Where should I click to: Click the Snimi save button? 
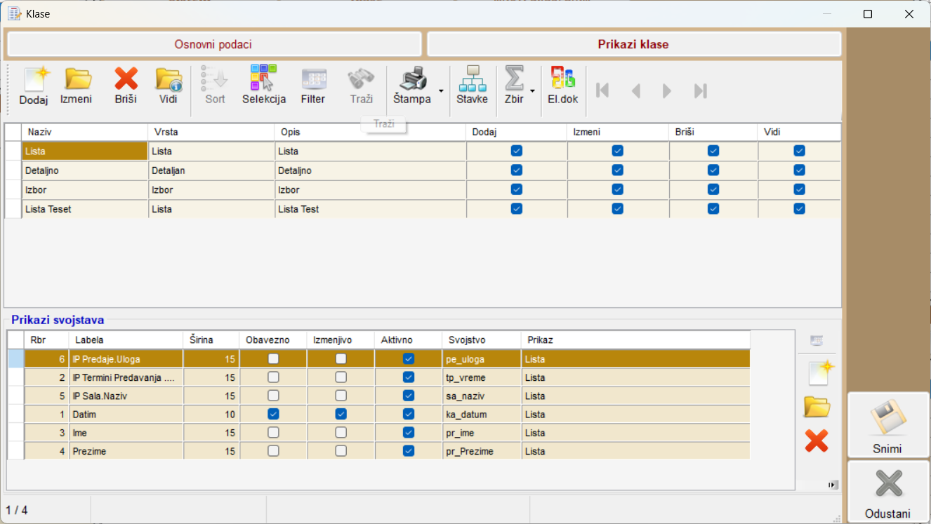pyautogui.click(x=887, y=425)
